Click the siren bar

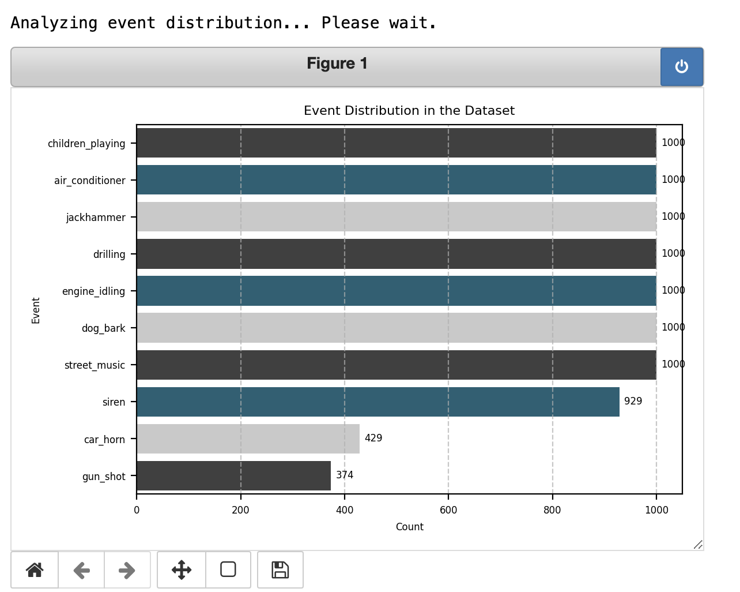pos(378,402)
